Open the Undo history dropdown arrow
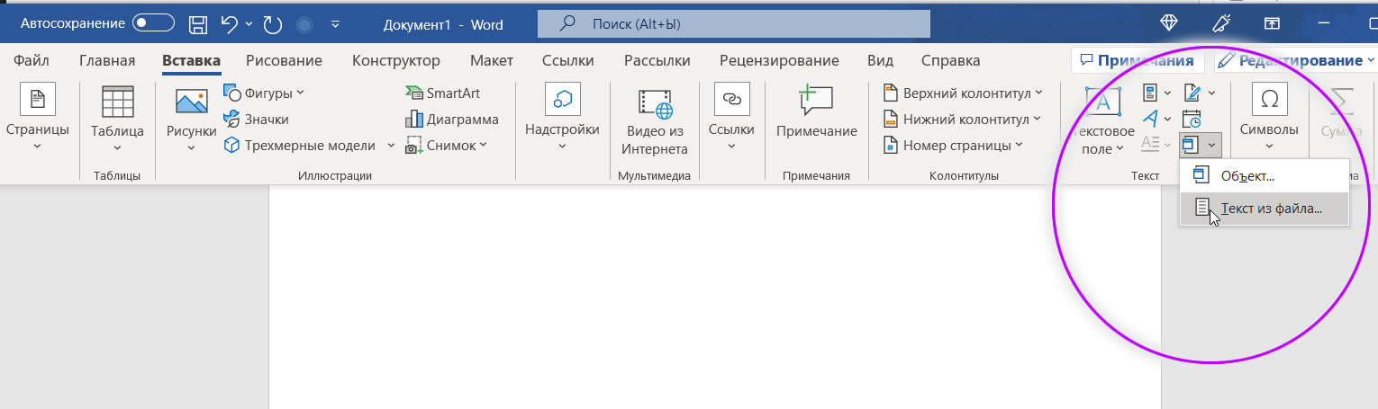The width and height of the screenshot is (1378, 409). click(249, 24)
